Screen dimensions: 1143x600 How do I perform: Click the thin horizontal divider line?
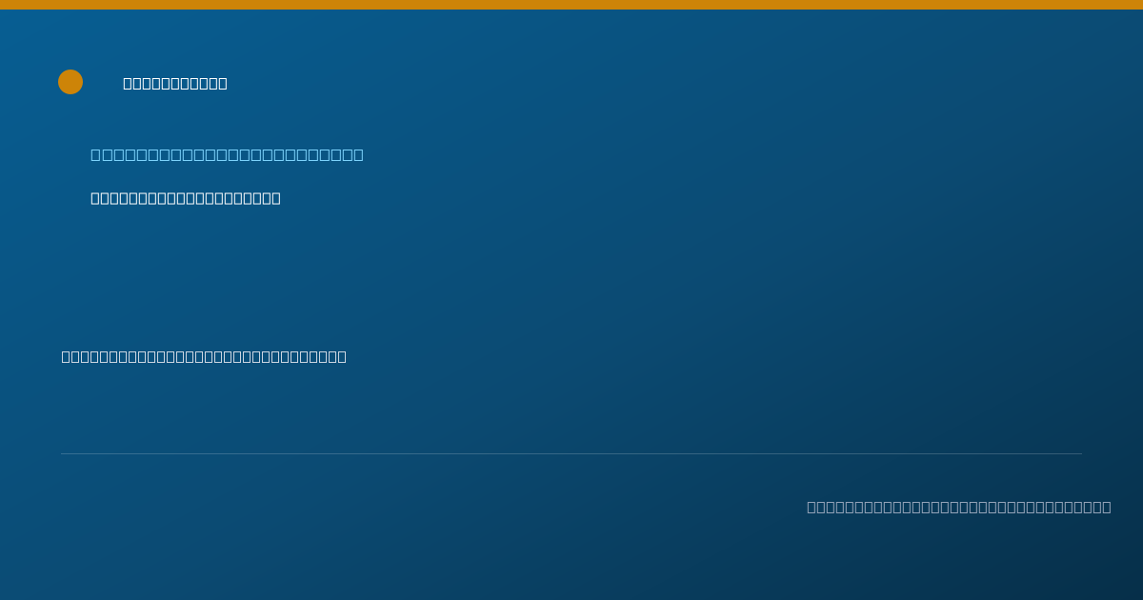point(571,453)
